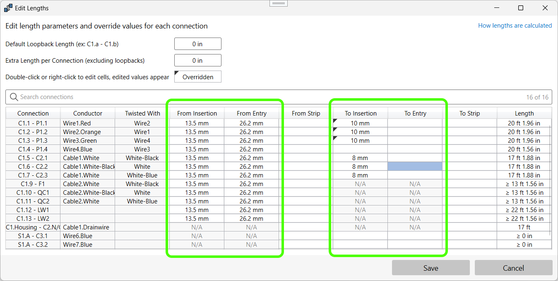Select the C1.5 - C2.1 connection cell
Image resolution: width=558 pixels, height=281 pixels.
[x=33, y=158]
